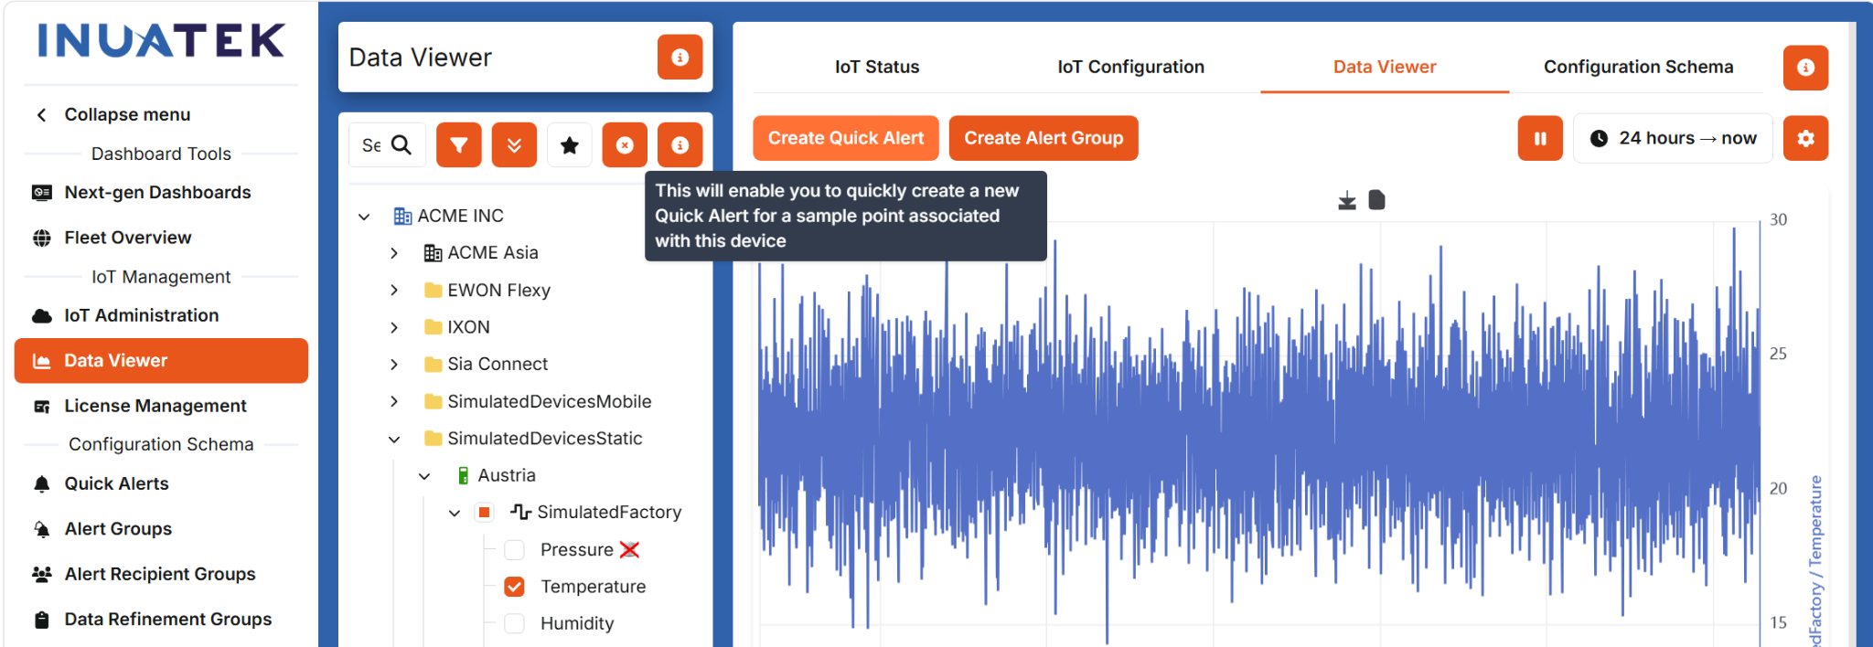
Task: Click info button beside tabs
Action: pyautogui.click(x=1805, y=68)
